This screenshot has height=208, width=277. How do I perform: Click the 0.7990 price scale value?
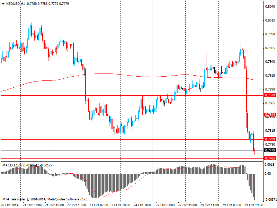click(x=270, y=34)
